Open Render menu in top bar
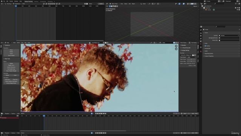 tap(11, 1)
